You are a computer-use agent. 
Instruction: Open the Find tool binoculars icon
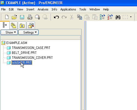pyautogui.click(x=118, y=17)
